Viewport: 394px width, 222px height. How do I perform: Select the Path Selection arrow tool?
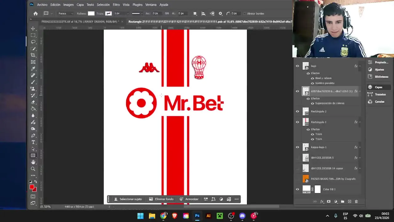tap(33, 149)
